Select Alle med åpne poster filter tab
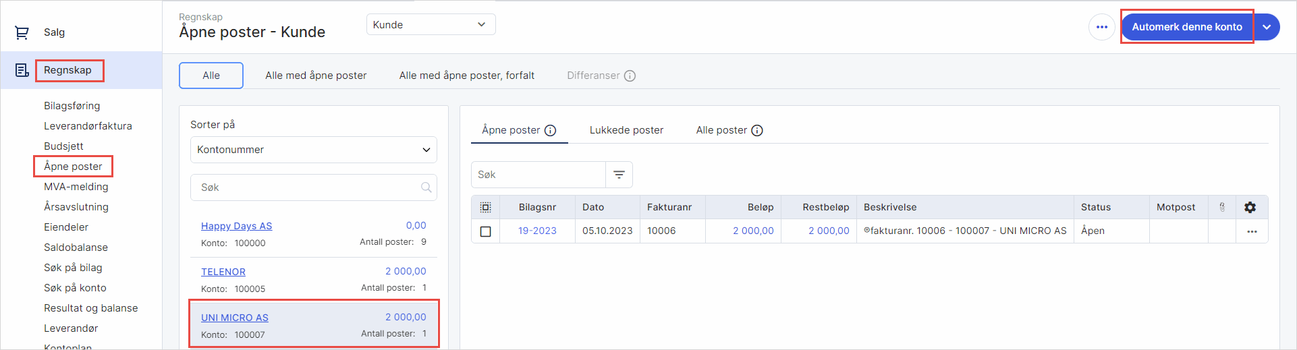1297x350 pixels. click(316, 76)
